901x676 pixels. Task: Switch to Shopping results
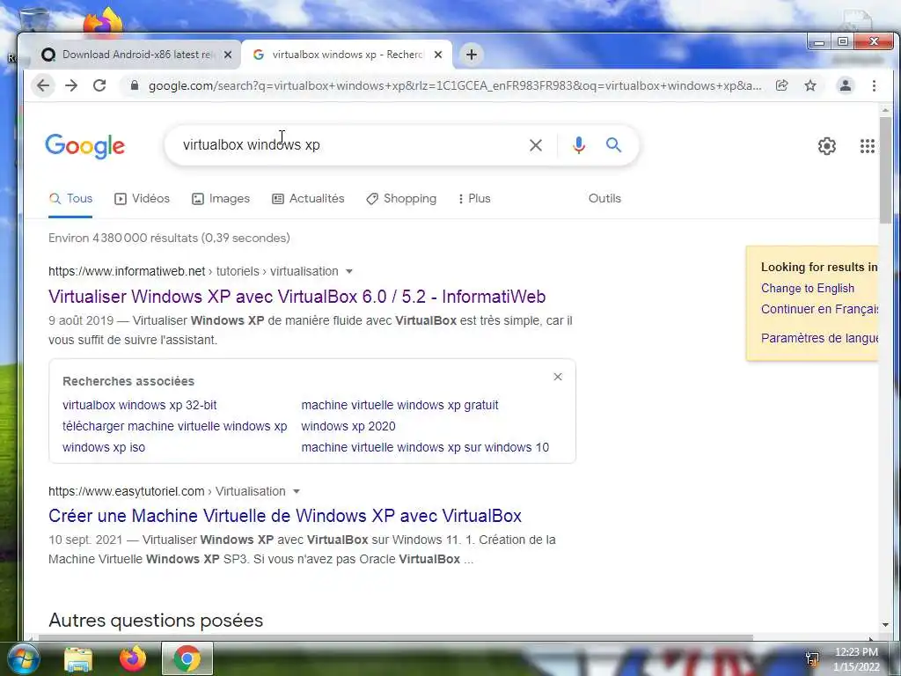point(401,199)
